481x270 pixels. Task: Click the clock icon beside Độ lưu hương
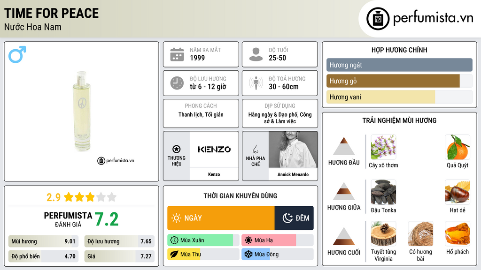point(177,83)
